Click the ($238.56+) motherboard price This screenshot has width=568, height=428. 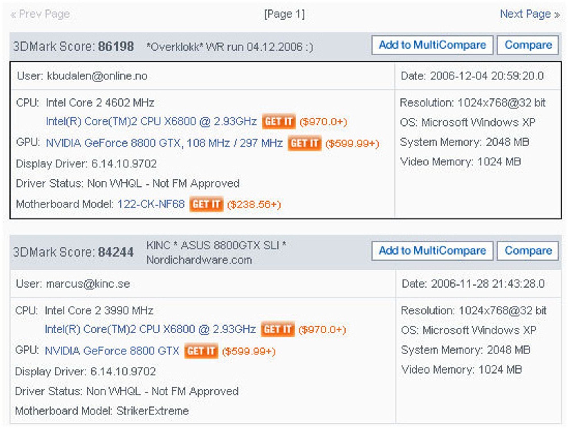click(x=254, y=205)
